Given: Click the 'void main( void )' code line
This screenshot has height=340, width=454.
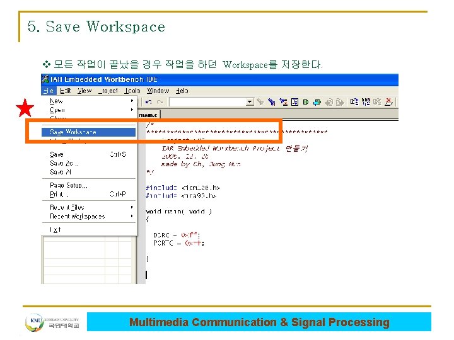Looking at the screenshot, I should coord(178,212).
